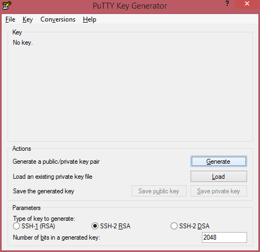Click 'Generate a public/private key pair' label
This screenshot has width=260, height=252.
[x=56, y=162]
